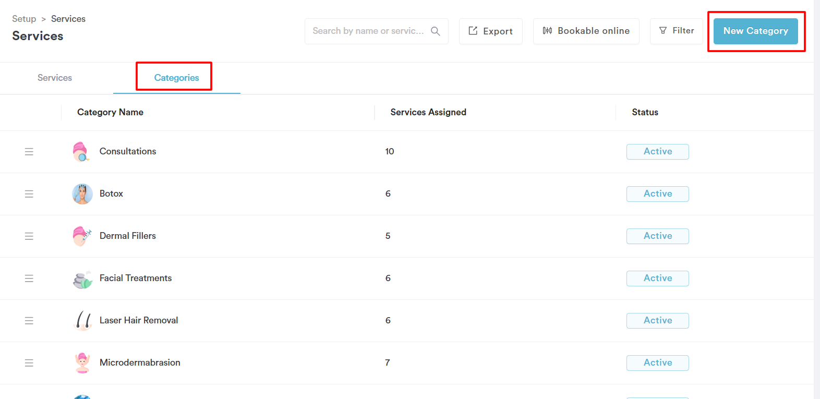820x399 pixels.
Task: Click the Microdermabrasion category icon
Action: [x=82, y=363]
